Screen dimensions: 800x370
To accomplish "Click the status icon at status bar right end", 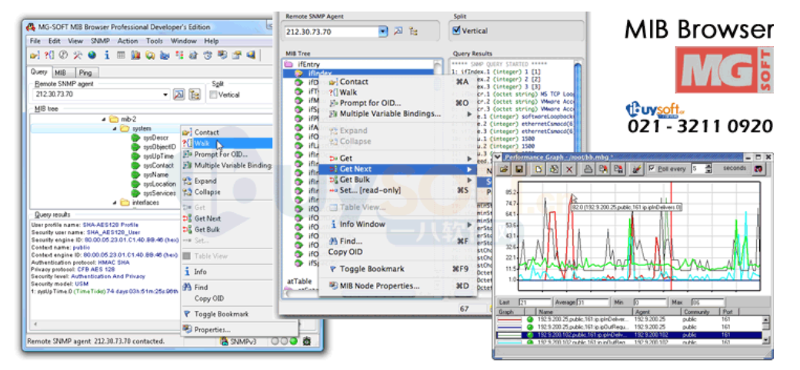I will 307,341.
